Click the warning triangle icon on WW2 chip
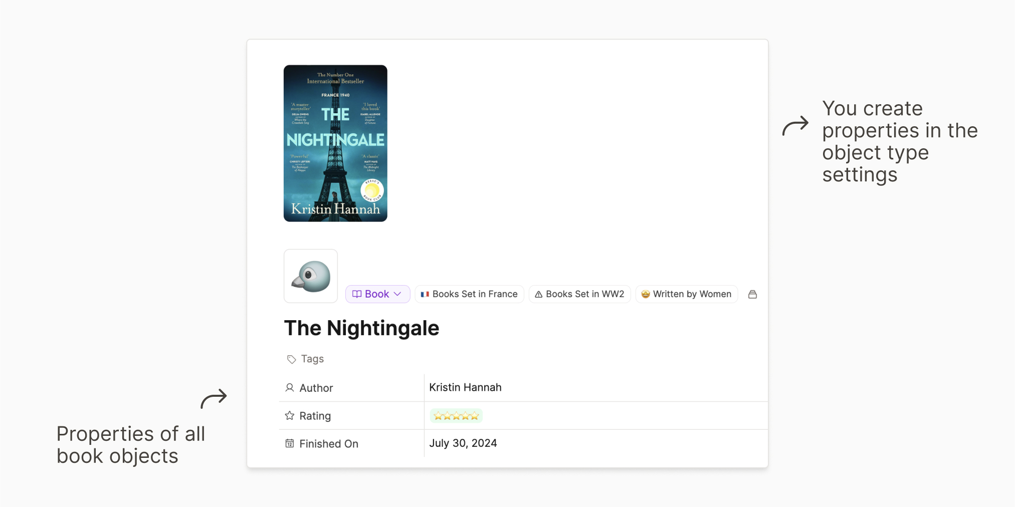Viewport: 1015px width, 507px height. (539, 295)
